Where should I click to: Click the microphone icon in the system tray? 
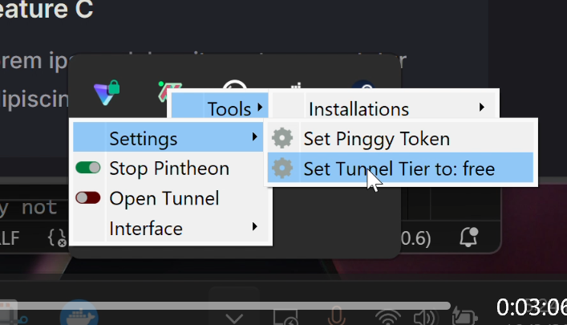pos(335,317)
